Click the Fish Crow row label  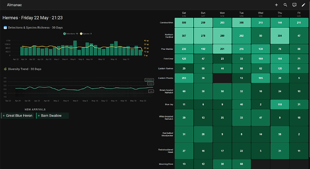(x=168, y=59)
